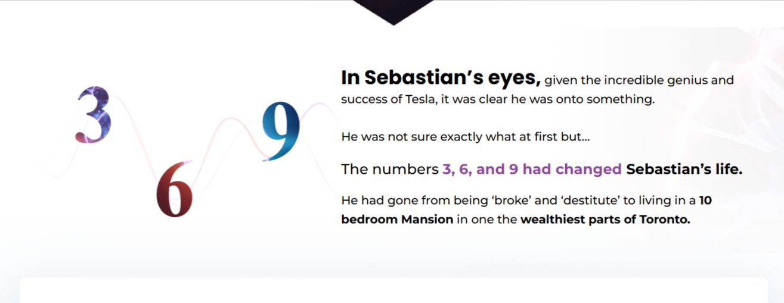Click the purple "3, 6, and 9 had changed" text
Viewport: 784px width, 303px height.
532,169
